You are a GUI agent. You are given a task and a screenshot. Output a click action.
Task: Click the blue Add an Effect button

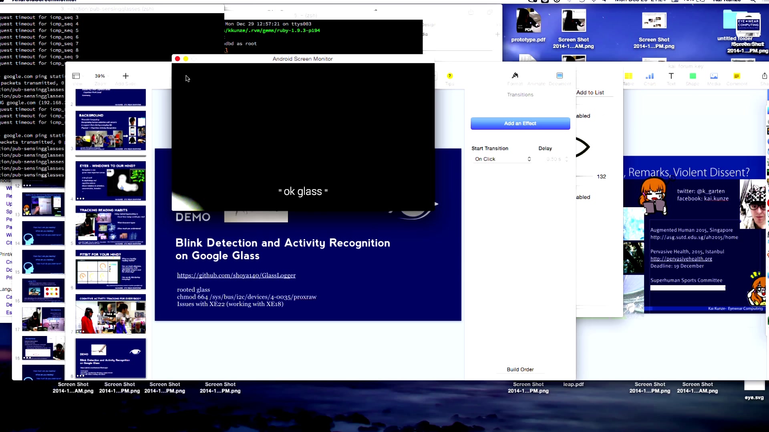[x=520, y=123]
